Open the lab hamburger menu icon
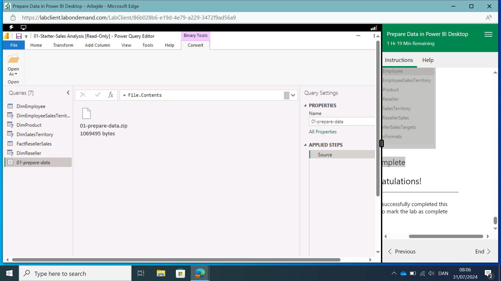The width and height of the screenshot is (501, 281). click(488, 34)
